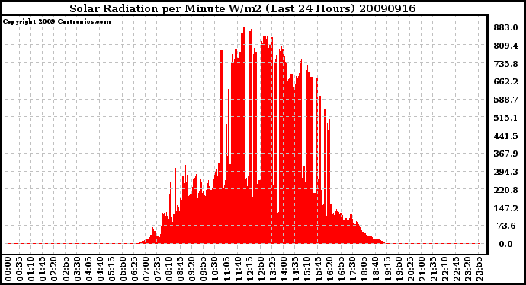
Task: Click the 04:40 time axis label
Action: tap(100, 269)
